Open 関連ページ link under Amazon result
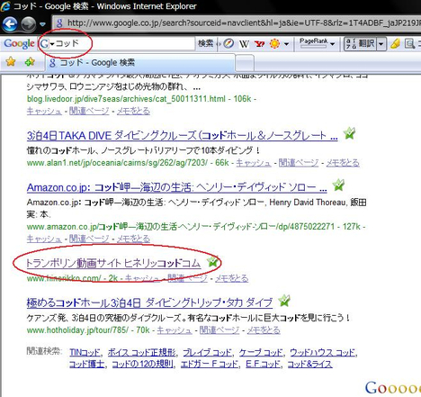Screen dimensions: 421x397 (x=89, y=239)
